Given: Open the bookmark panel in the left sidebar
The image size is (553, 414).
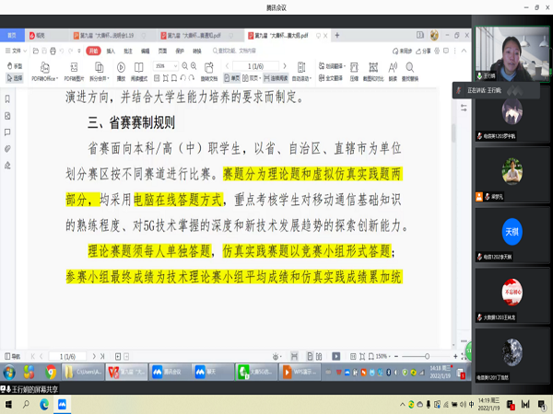Looking at the screenshot, I should click(x=7, y=99).
